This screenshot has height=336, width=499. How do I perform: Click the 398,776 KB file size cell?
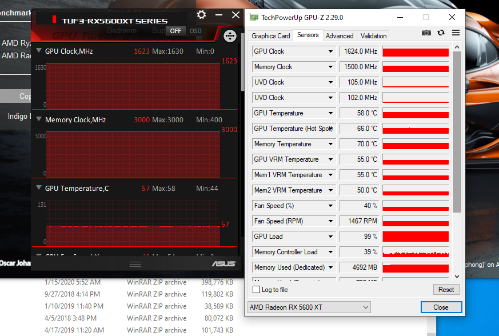217,282
